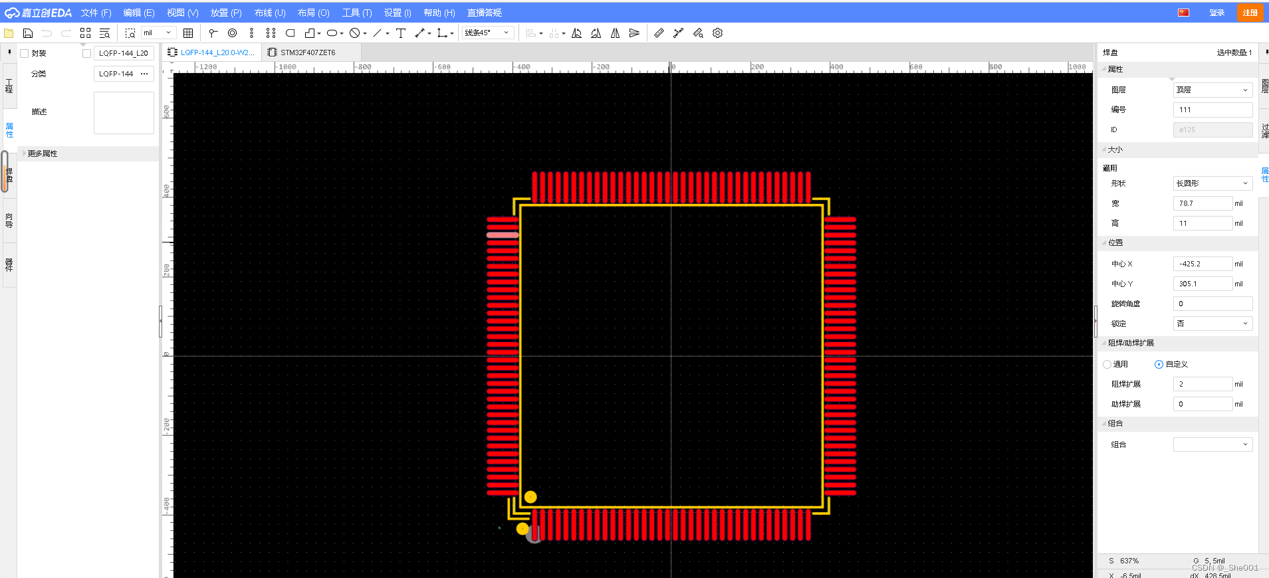
Task: Open the 放置 (P) menu
Action: tap(225, 13)
